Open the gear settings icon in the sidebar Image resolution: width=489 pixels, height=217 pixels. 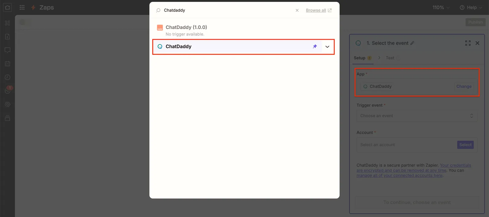[8, 104]
